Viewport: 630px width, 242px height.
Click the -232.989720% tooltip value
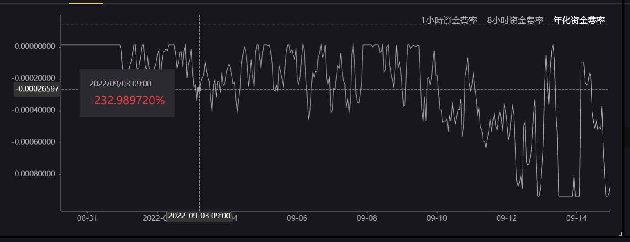pyautogui.click(x=127, y=100)
